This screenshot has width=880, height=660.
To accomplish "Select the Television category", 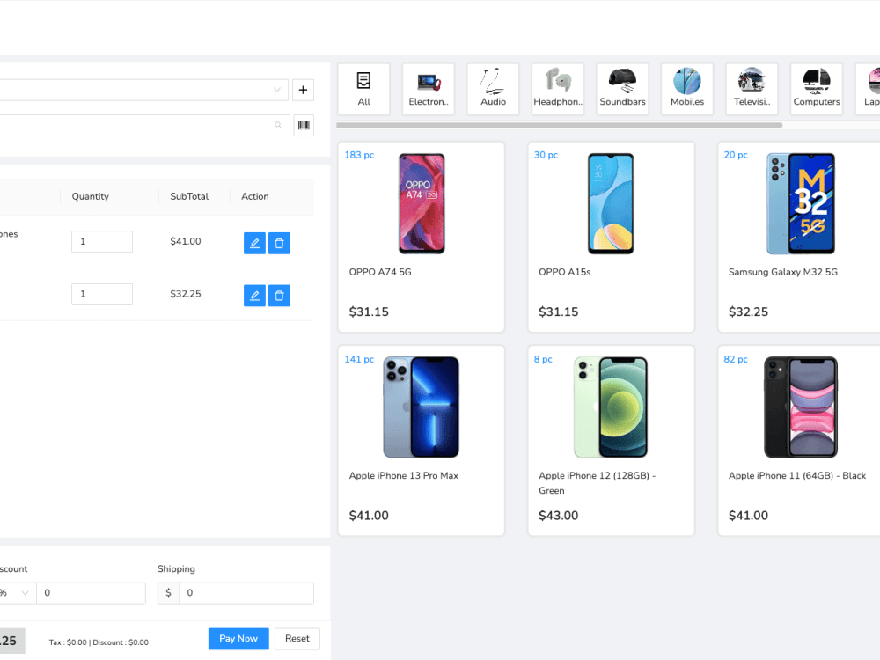I will (752, 89).
